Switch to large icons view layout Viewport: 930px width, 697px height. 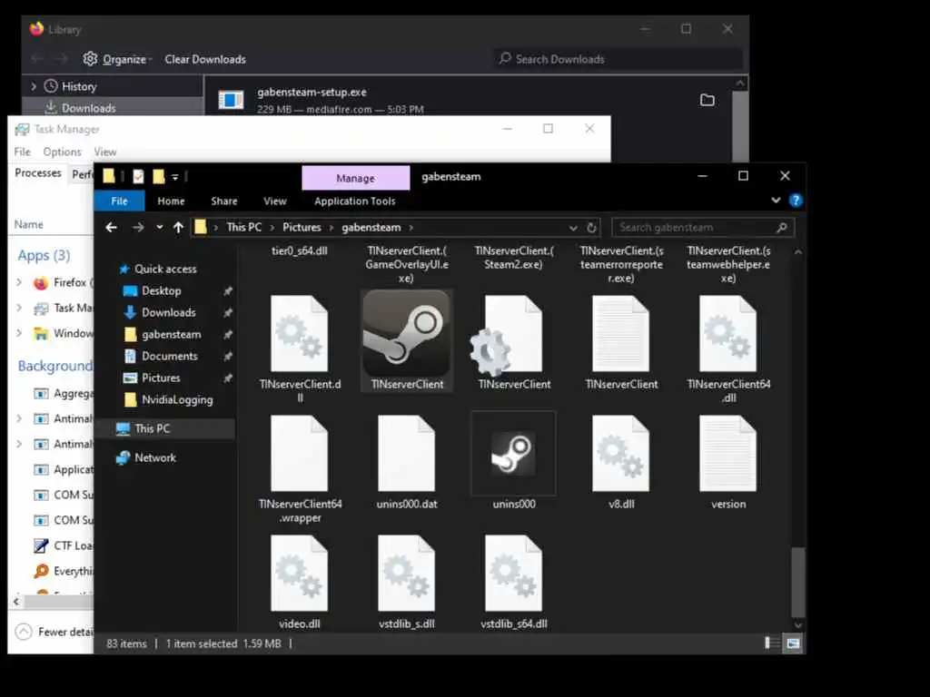[793, 643]
